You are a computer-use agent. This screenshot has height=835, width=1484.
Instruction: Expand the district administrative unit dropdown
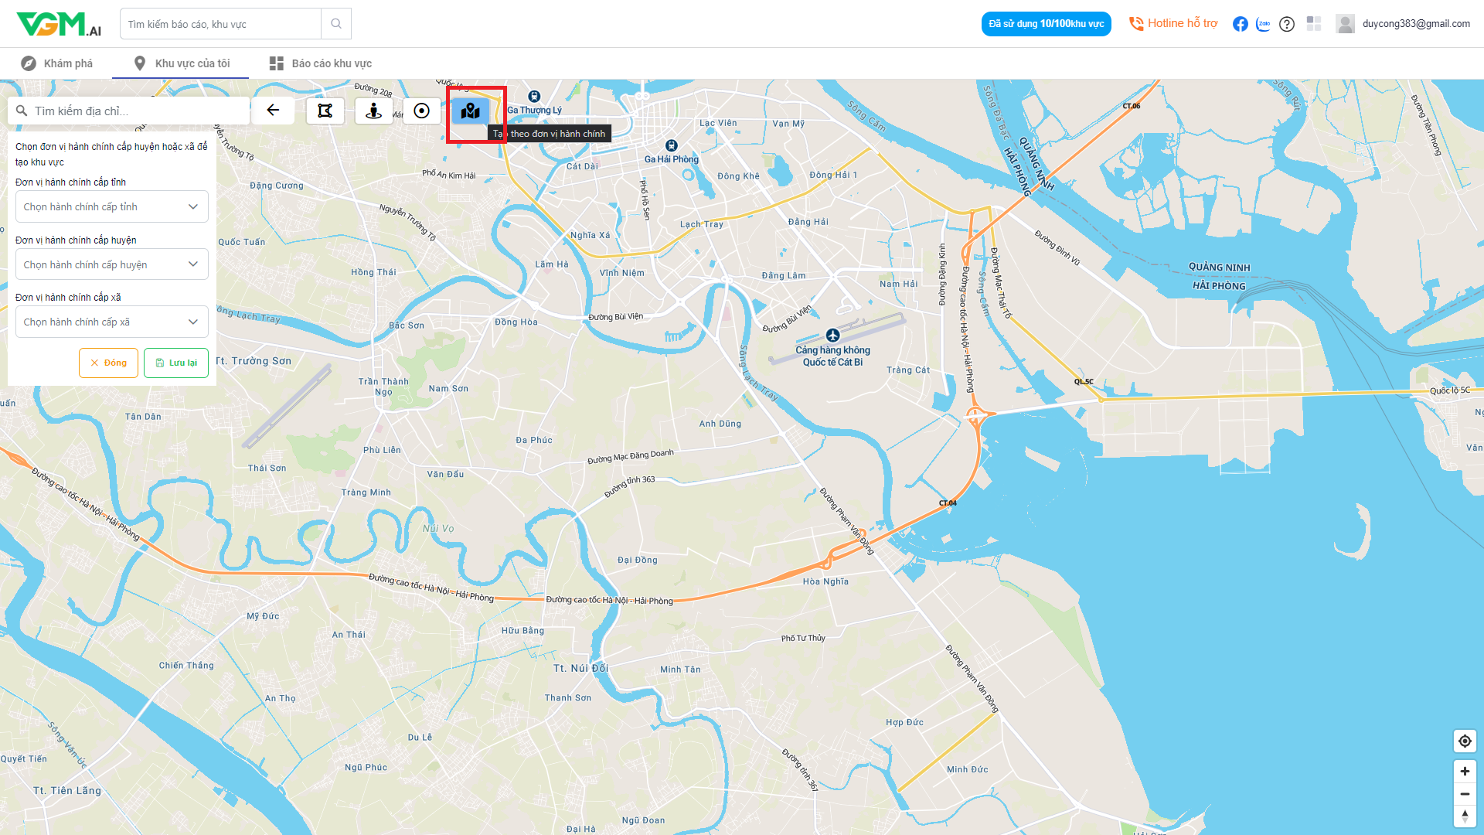tap(112, 264)
